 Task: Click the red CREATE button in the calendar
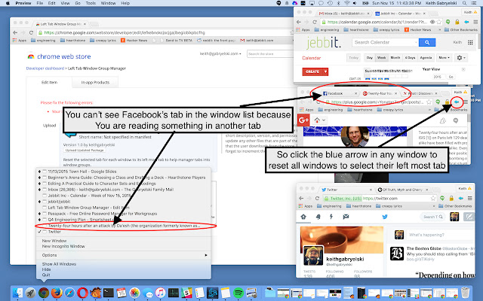312,71
